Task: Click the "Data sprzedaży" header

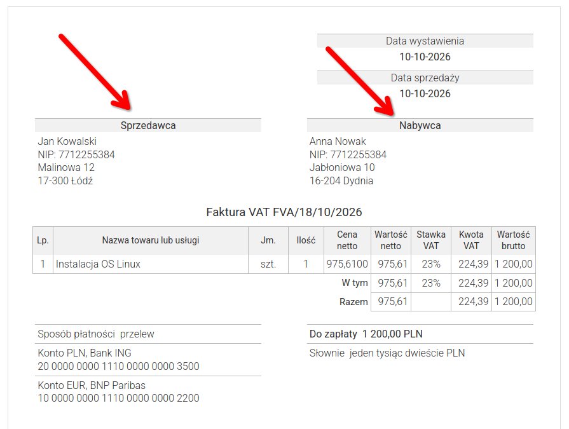Action: 425,78
